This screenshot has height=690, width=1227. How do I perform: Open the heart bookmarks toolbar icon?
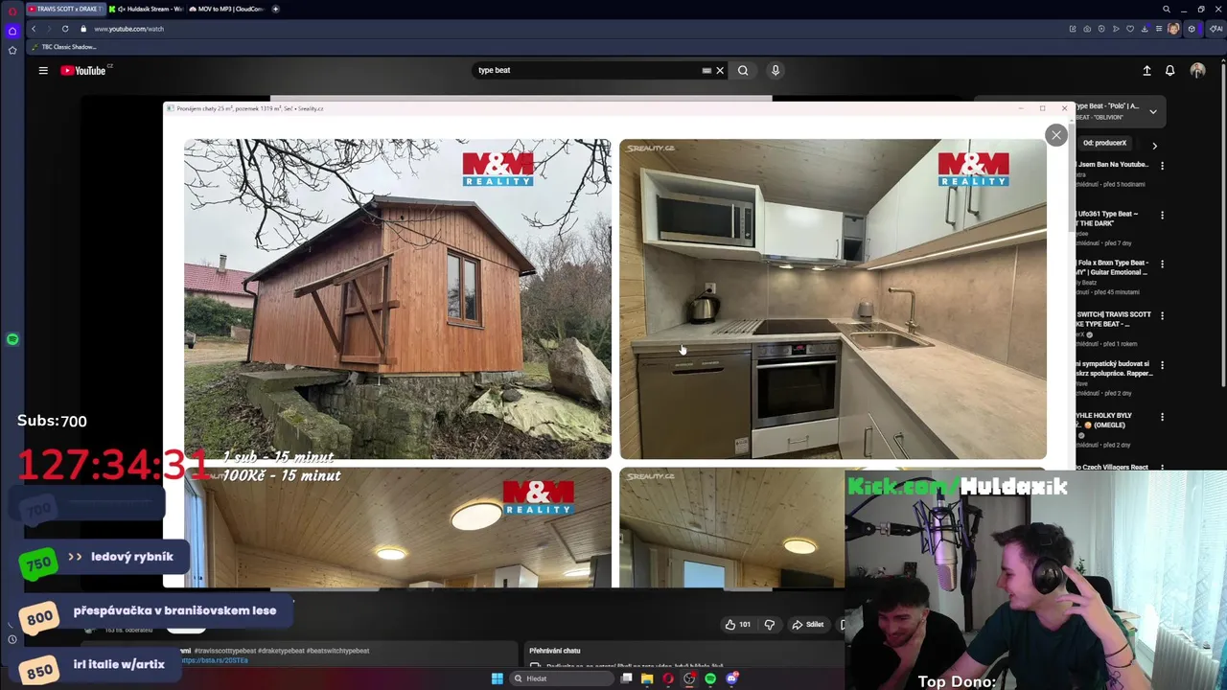tap(1130, 29)
